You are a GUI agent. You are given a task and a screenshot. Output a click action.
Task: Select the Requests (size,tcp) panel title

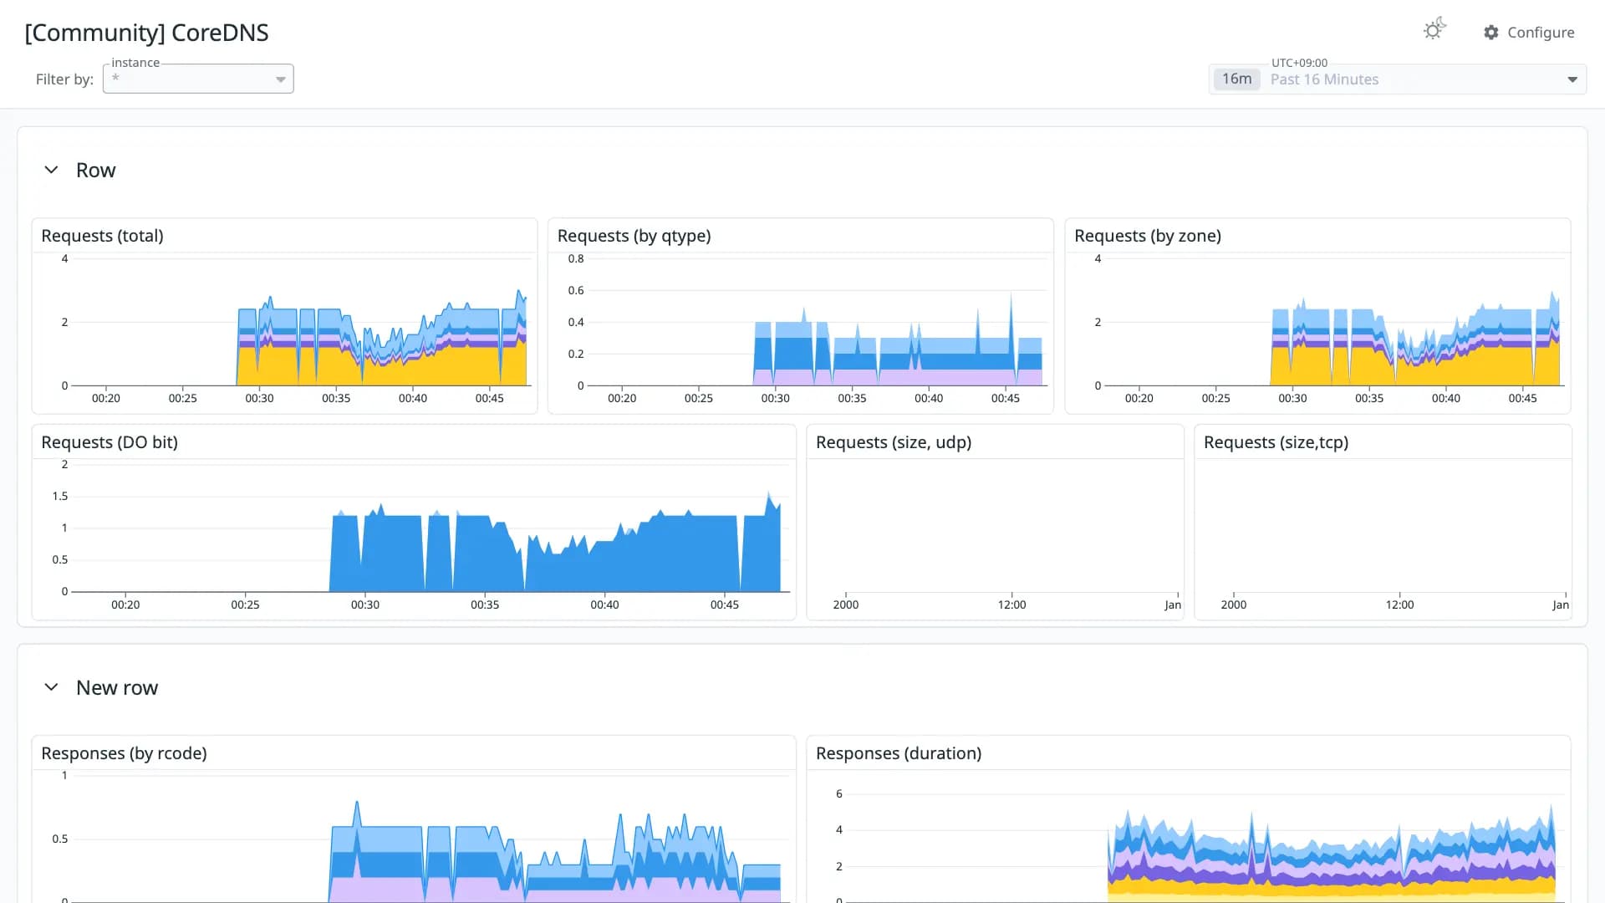click(x=1276, y=442)
